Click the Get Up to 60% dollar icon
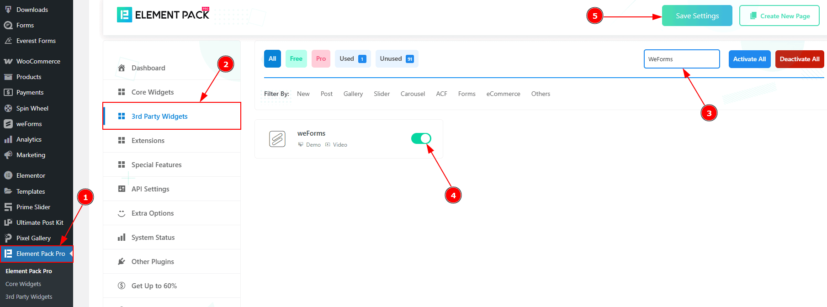 click(122, 286)
